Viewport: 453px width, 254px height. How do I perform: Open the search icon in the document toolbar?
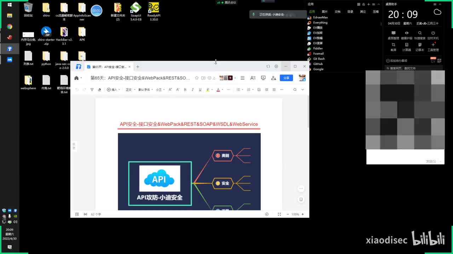pos(295,90)
